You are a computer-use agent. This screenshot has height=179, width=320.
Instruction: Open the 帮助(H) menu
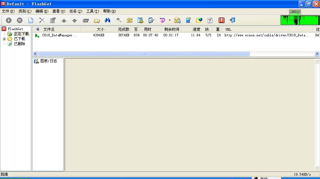point(109,11)
